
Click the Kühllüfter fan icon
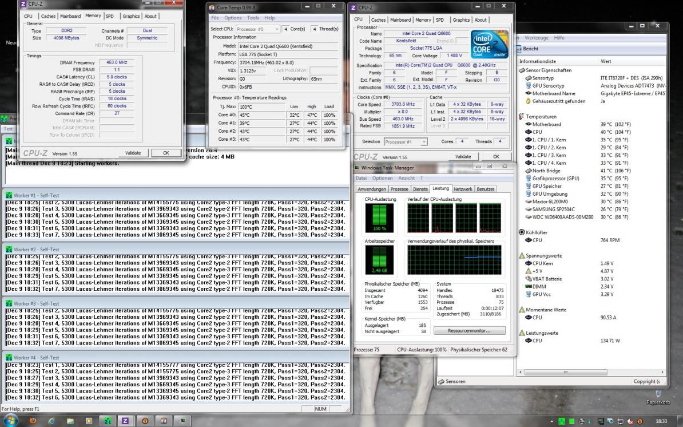tap(522, 232)
